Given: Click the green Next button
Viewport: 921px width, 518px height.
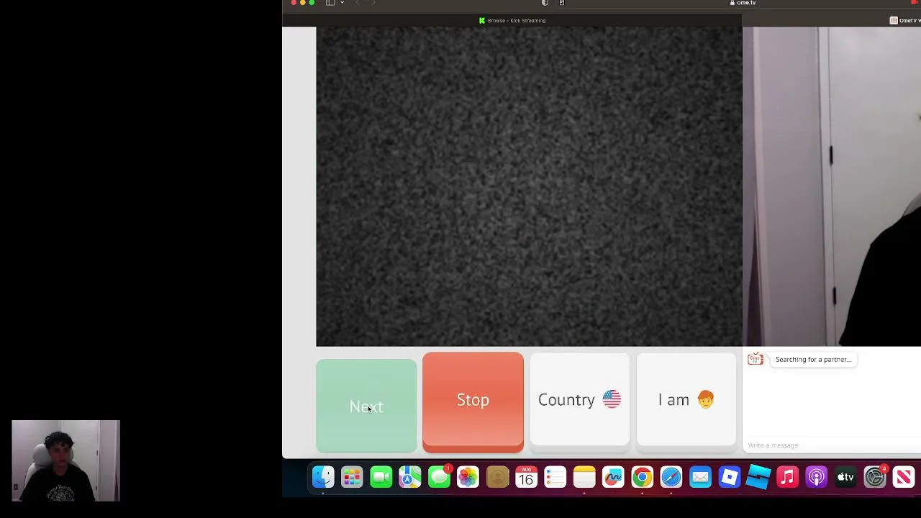Looking at the screenshot, I should [366, 406].
